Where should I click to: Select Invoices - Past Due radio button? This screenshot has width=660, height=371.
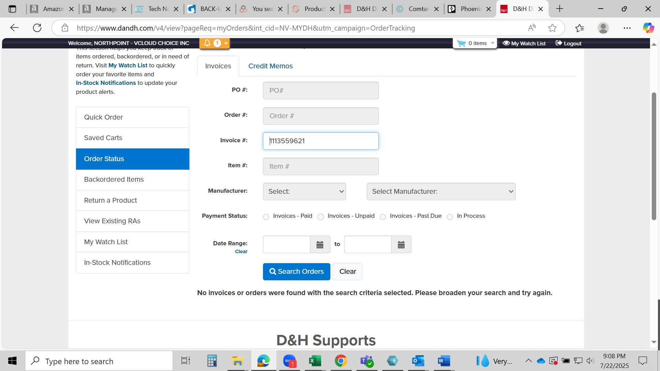(x=383, y=217)
